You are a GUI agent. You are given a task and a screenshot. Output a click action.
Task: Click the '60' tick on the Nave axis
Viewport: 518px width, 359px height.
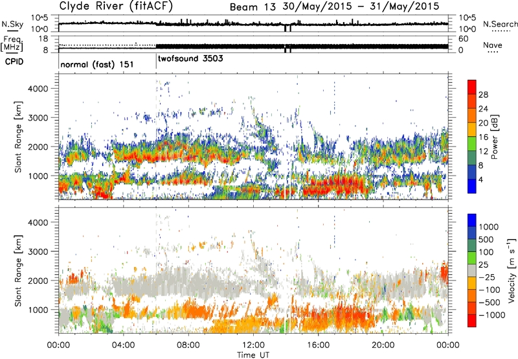[x=463, y=39]
